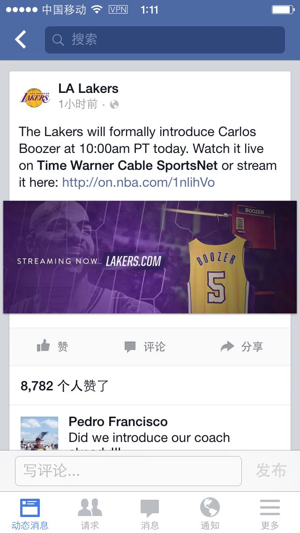Open the 通知 globe tab

tap(210, 513)
